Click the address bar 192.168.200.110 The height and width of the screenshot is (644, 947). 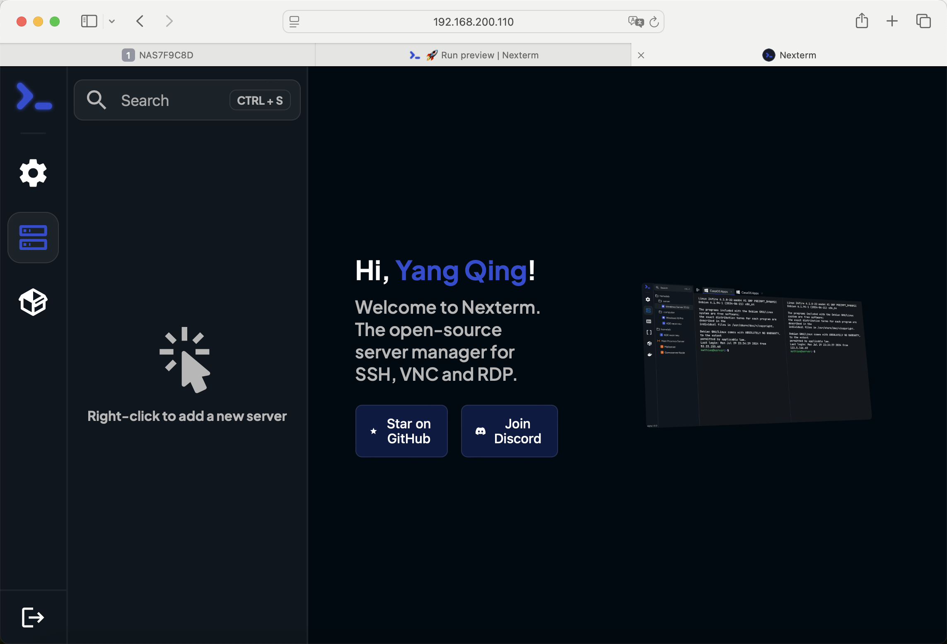(x=473, y=22)
